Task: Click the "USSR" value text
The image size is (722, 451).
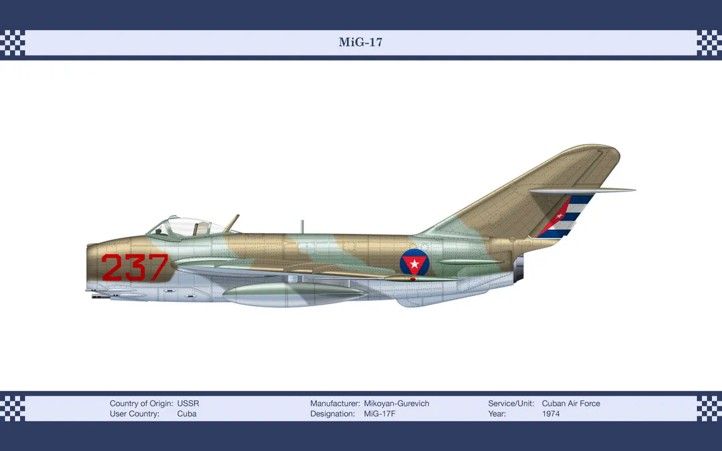Action: coord(189,404)
